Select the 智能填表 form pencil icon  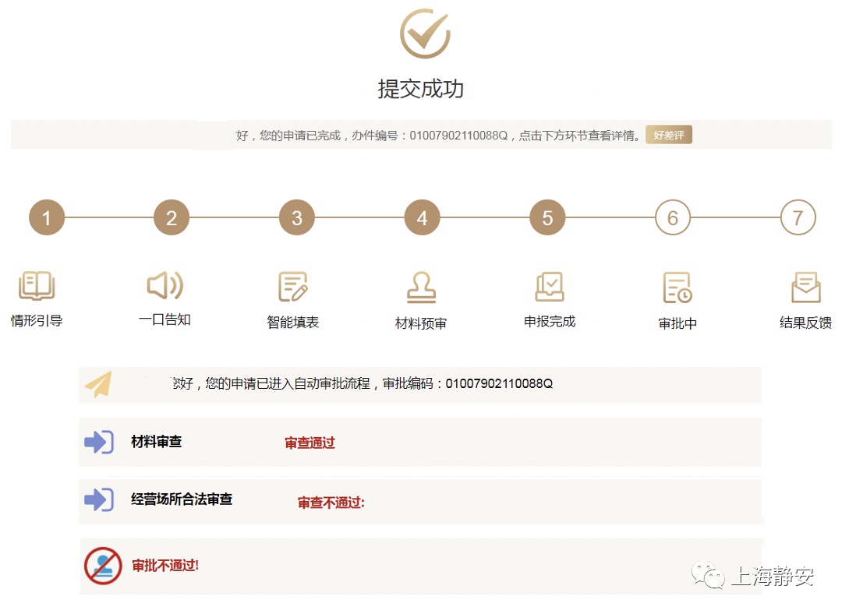pos(293,287)
